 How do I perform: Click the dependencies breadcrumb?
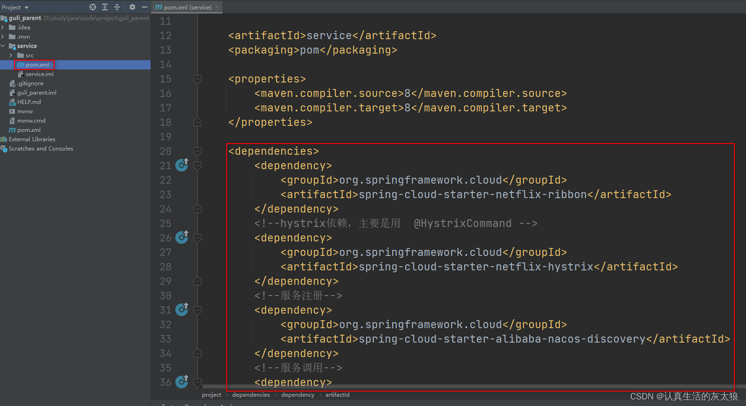pyautogui.click(x=251, y=395)
